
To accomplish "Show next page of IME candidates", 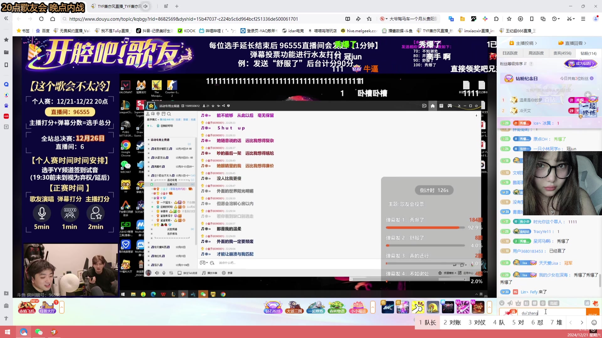I will point(582,322).
